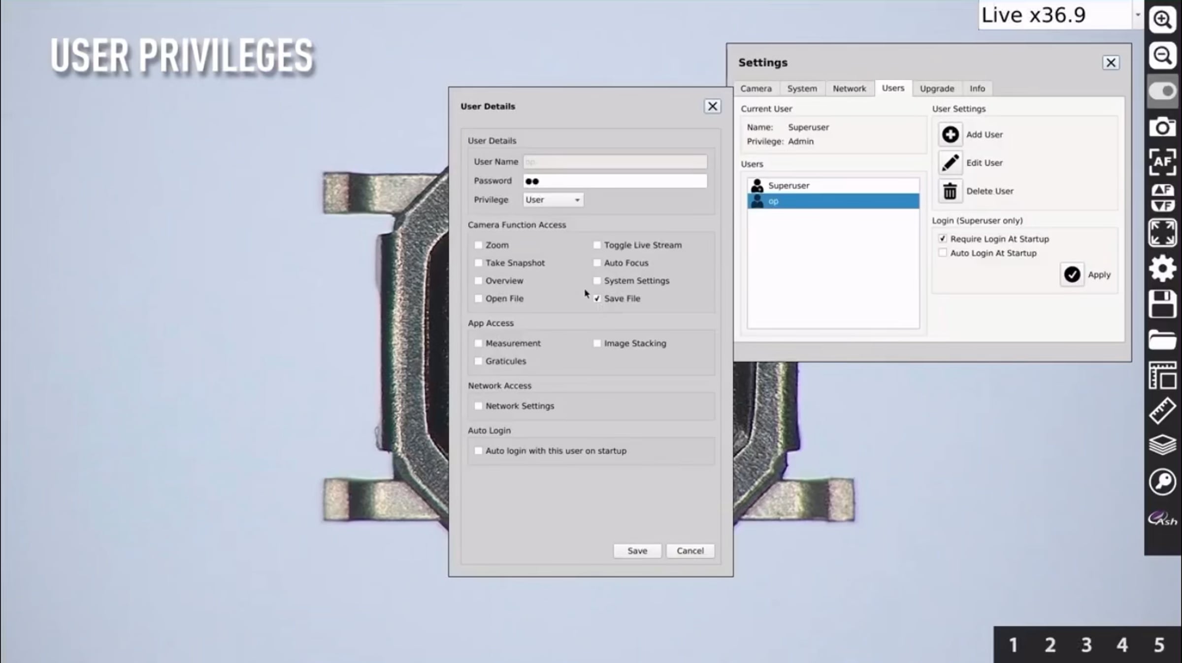The height and width of the screenshot is (663, 1182).
Task: Click the Delete User trash icon
Action: (x=950, y=191)
